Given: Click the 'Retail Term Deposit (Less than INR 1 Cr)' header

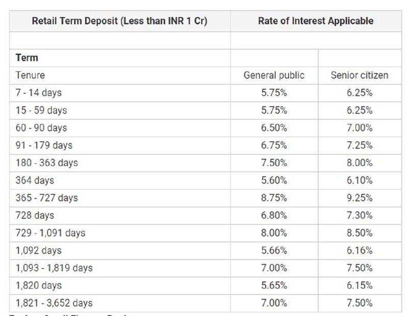Looking at the screenshot, I should tap(119, 21).
